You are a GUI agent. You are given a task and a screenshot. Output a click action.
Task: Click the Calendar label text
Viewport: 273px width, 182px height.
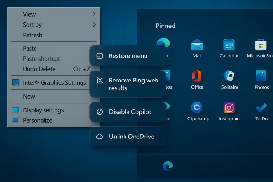point(229,56)
